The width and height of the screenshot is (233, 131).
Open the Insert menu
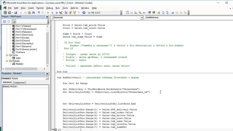31,8
